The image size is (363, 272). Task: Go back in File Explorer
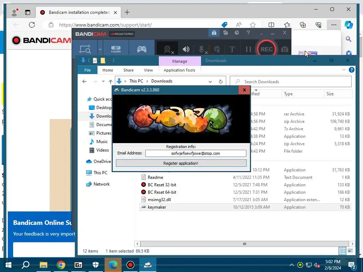[x=84, y=81]
